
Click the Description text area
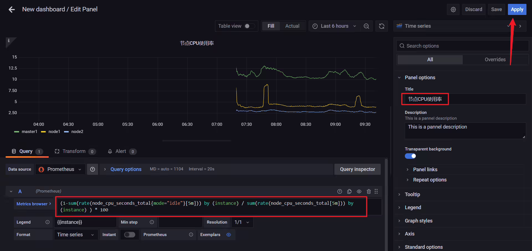click(465, 131)
